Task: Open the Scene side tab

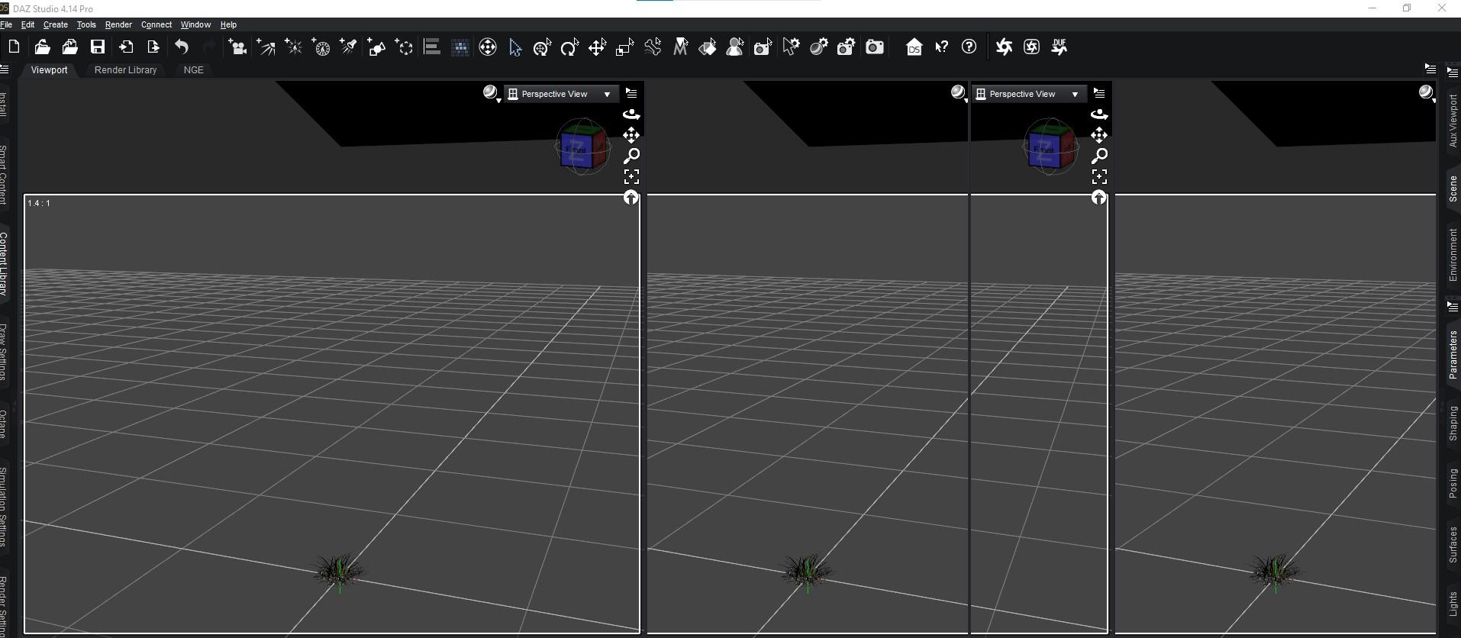Action: pyautogui.click(x=1453, y=188)
